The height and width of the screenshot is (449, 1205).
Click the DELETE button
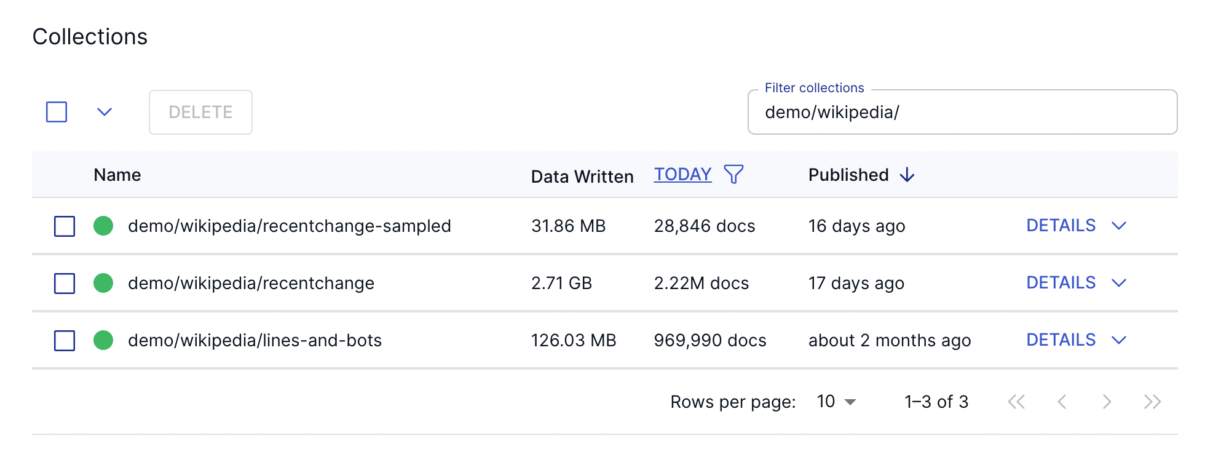[200, 112]
